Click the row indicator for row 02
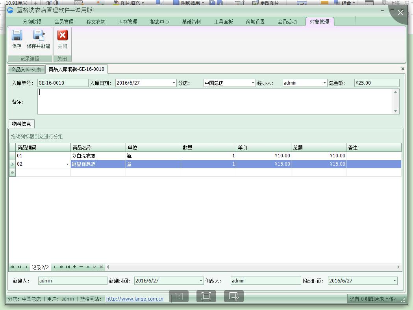This screenshot has height=310, width=413. coord(12,164)
